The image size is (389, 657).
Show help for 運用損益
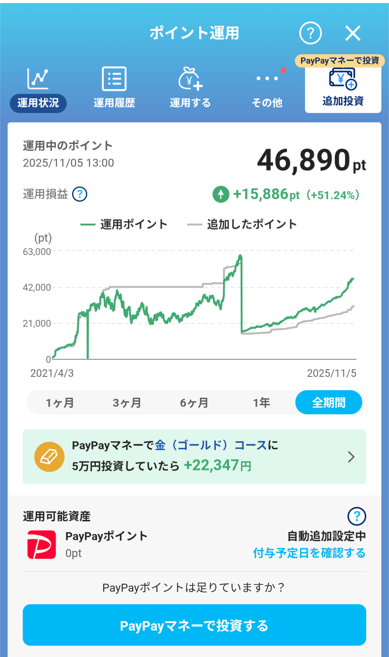tap(80, 194)
